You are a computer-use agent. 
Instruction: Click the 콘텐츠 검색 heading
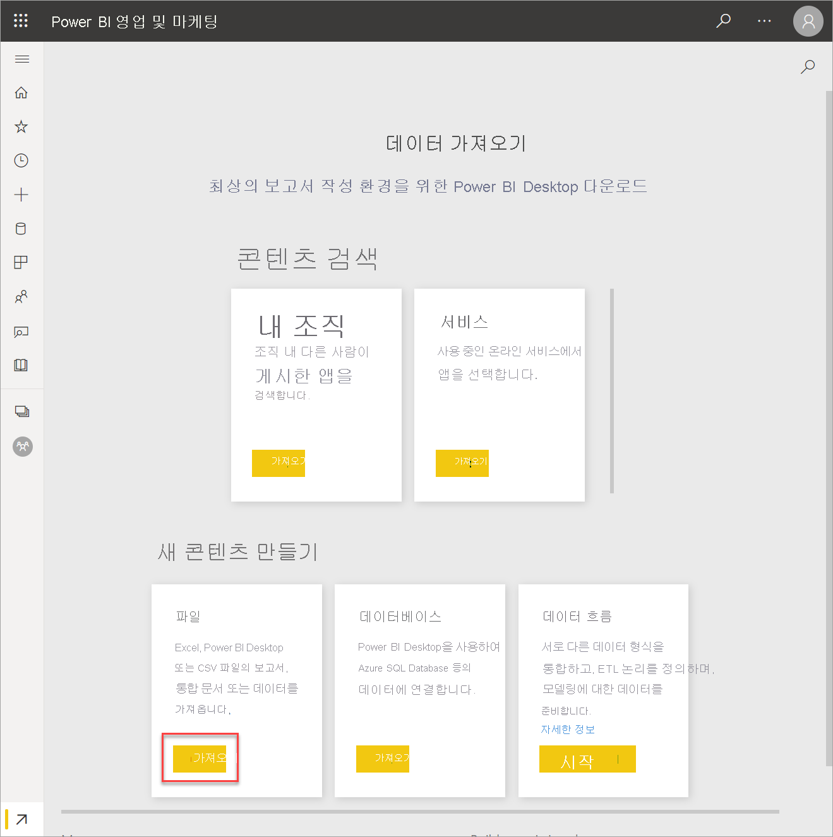(x=308, y=258)
